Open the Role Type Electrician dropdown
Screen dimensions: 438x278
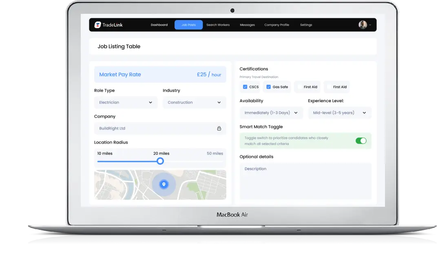[126, 103]
